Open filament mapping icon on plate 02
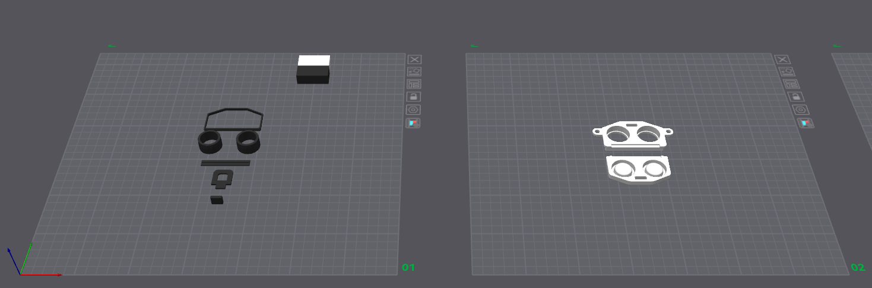872x288 pixels. [x=806, y=123]
